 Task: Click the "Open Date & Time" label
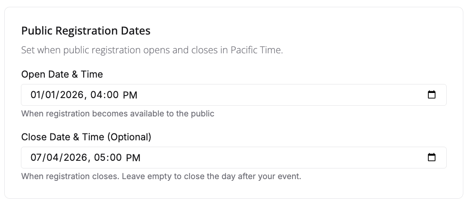[x=62, y=74]
